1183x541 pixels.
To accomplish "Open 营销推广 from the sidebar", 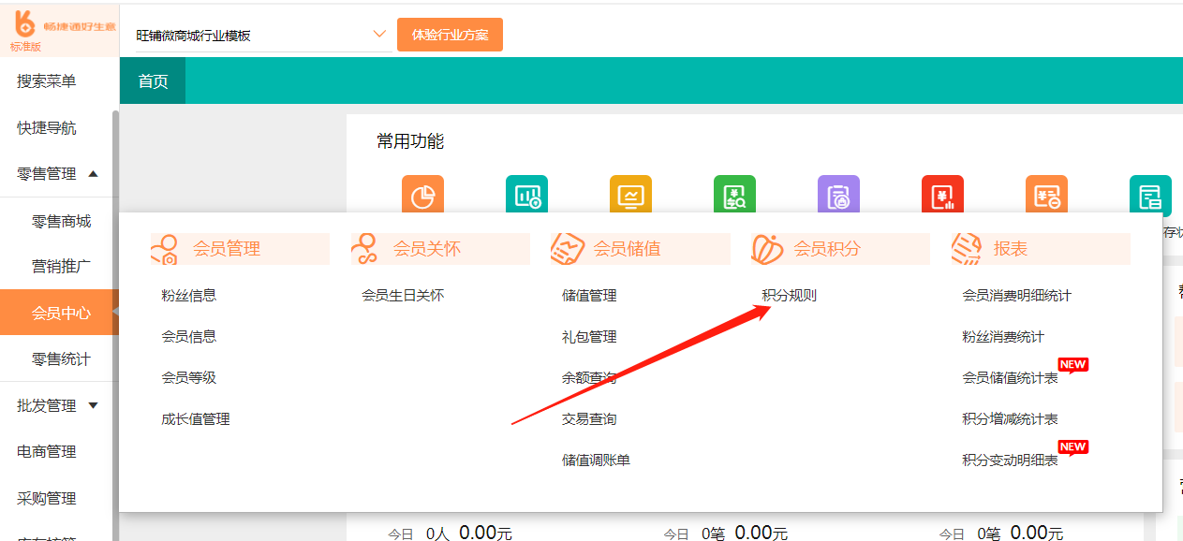I will [61, 267].
